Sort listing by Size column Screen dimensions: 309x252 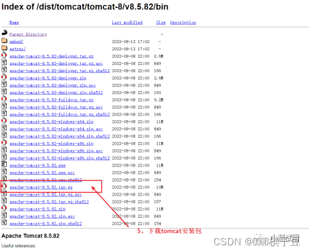161,22
